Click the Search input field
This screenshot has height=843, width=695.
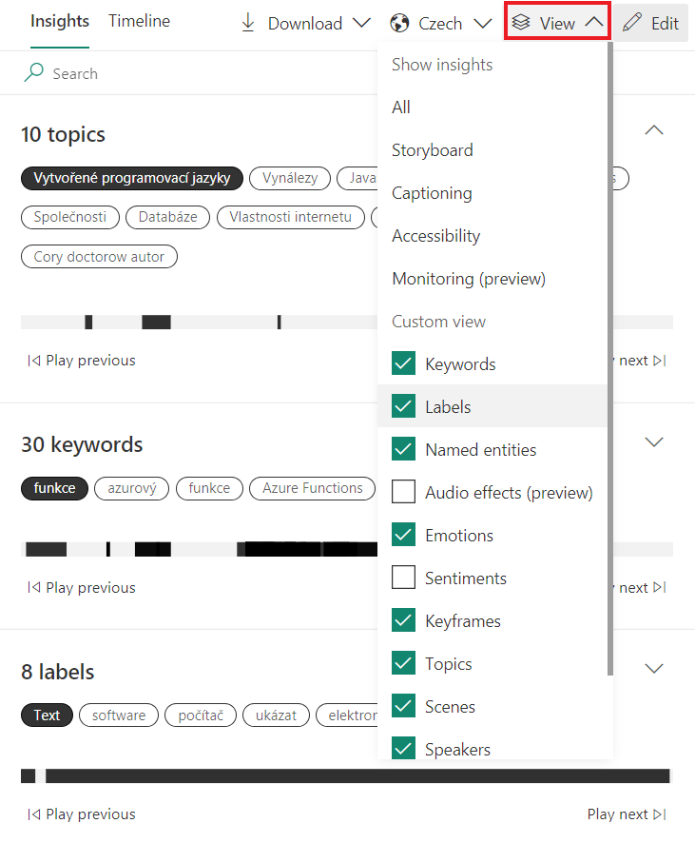190,73
